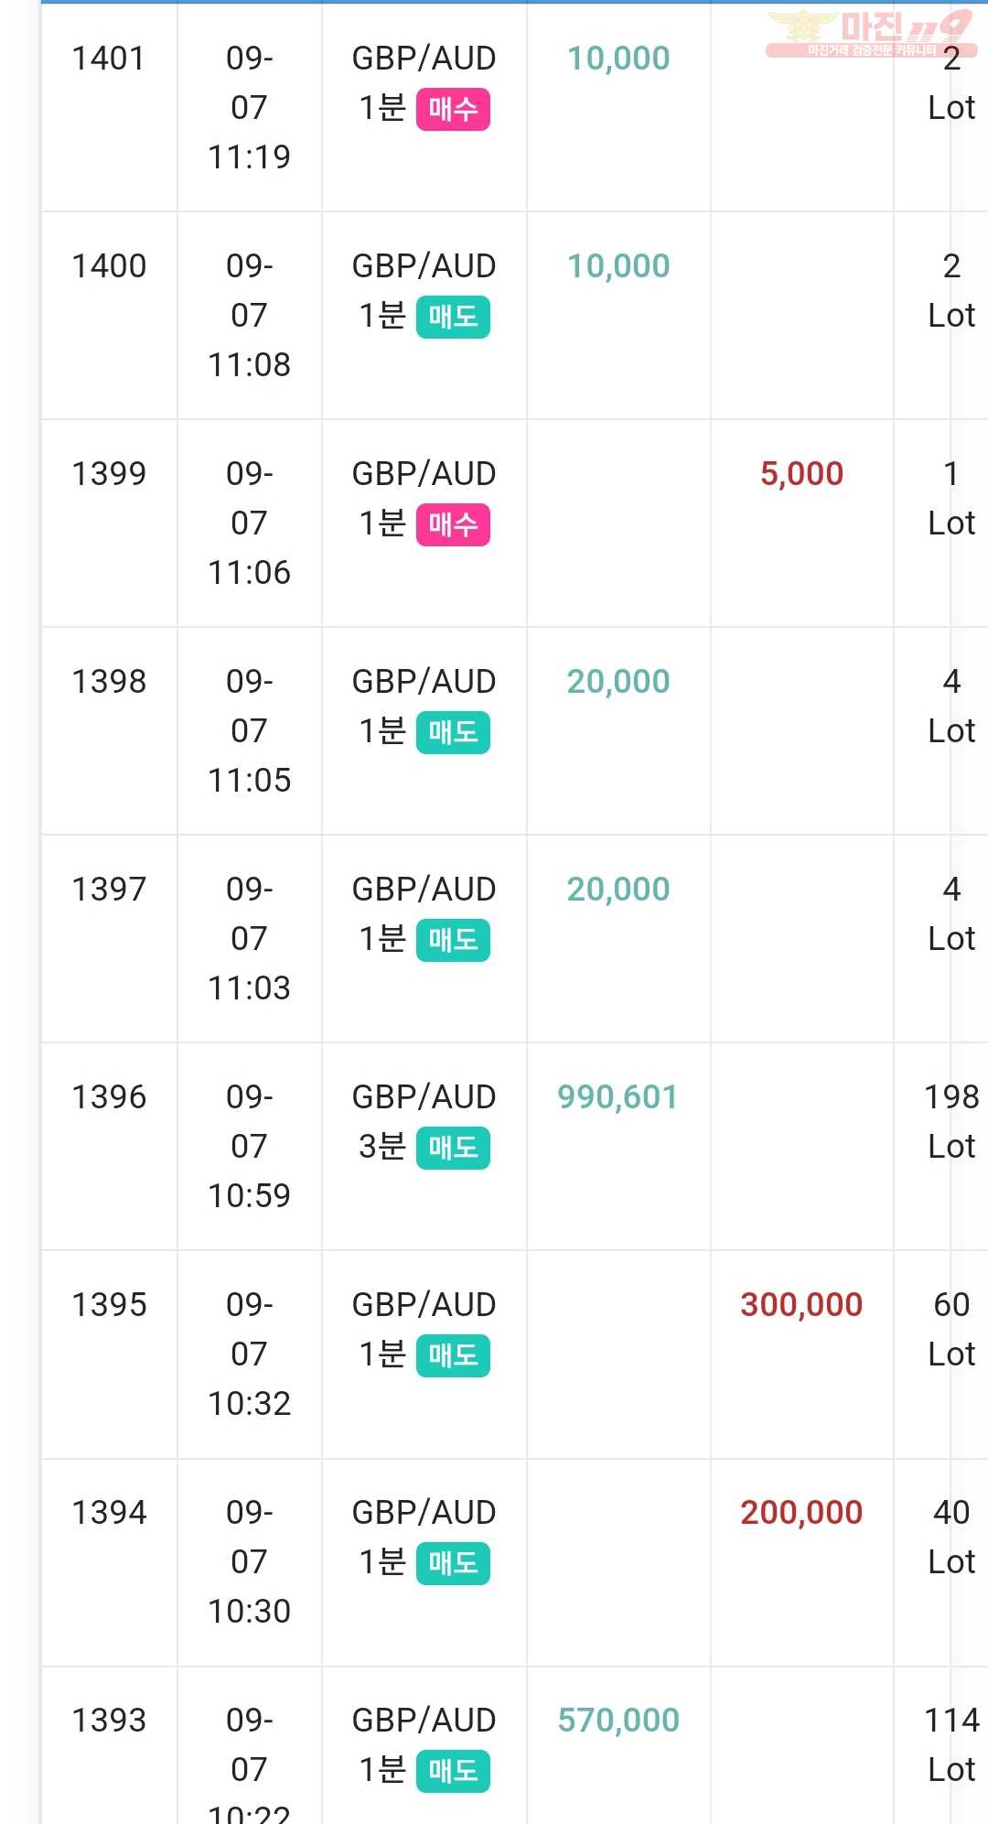The width and height of the screenshot is (988, 1824).
Task: Click the 570,000 profit amount
Action: coord(618,1721)
